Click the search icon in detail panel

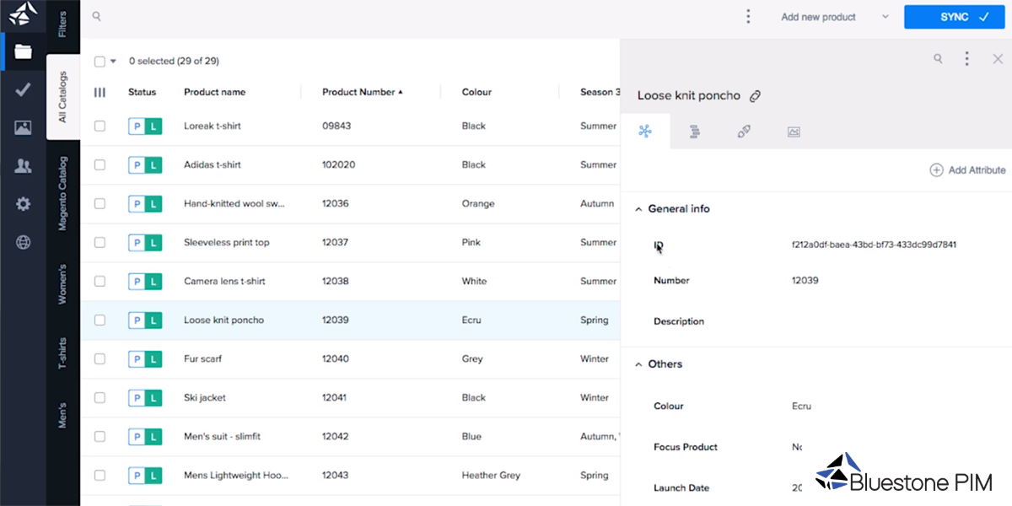pos(938,59)
